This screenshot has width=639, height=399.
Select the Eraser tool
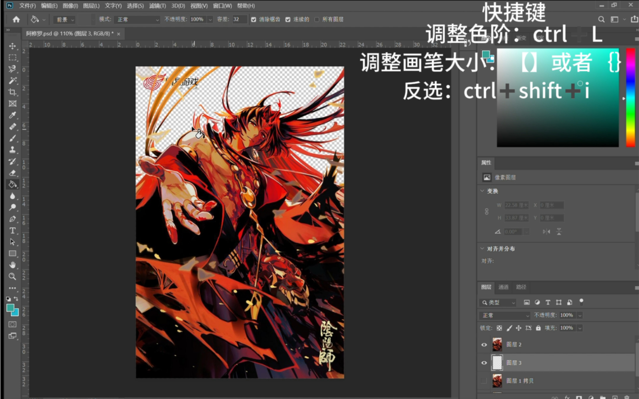[13, 173]
